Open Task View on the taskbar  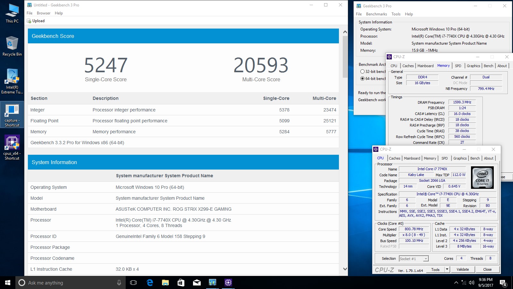click(133, 283)
